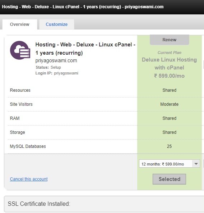Click the Current Plan label
204x213 pixels.
click(x=170, y=53)
